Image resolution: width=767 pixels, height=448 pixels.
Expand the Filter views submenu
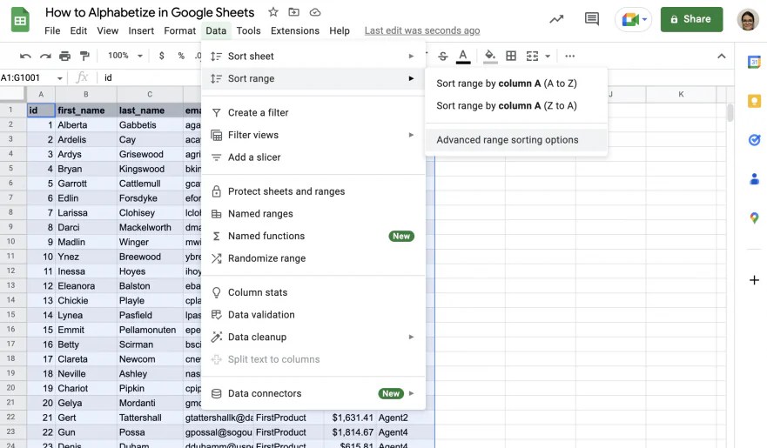click(411, 135)
